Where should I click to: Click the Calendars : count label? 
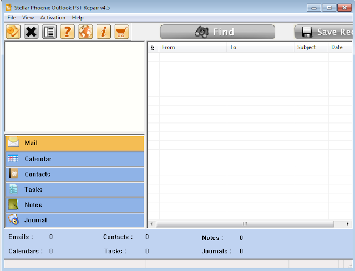pos(26,251)
